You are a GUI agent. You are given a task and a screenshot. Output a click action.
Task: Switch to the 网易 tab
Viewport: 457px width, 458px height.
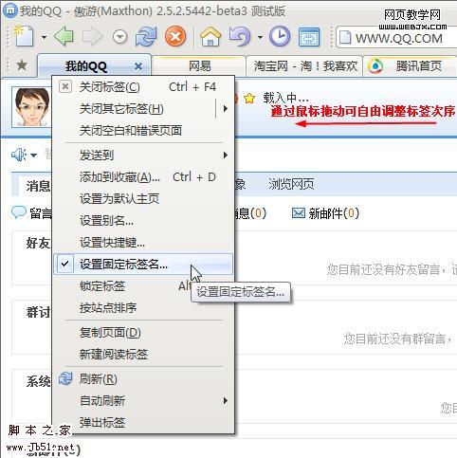point(199,66)
